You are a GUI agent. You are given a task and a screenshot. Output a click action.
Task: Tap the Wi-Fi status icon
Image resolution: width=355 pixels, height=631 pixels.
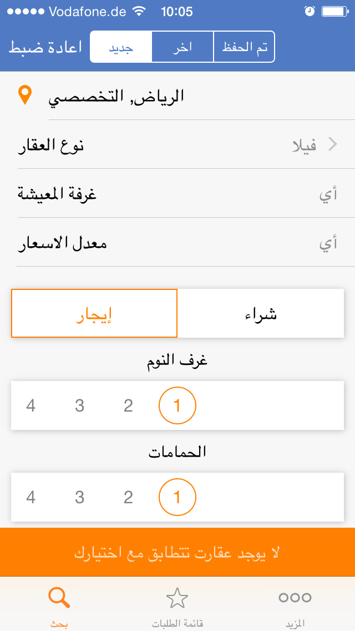[139, 12]
